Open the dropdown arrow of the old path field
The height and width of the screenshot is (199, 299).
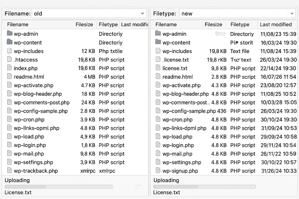(142, 13)
